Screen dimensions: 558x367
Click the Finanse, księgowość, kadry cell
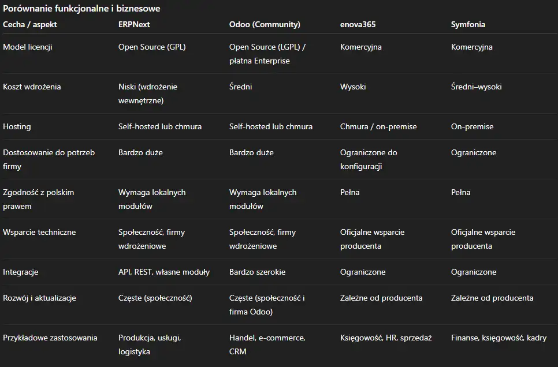[499, 338]
